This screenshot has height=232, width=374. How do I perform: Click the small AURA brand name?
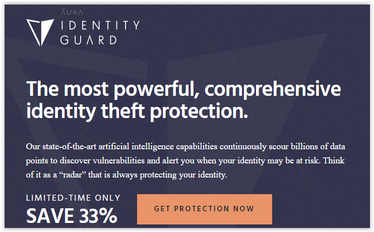tap(73, 12)
